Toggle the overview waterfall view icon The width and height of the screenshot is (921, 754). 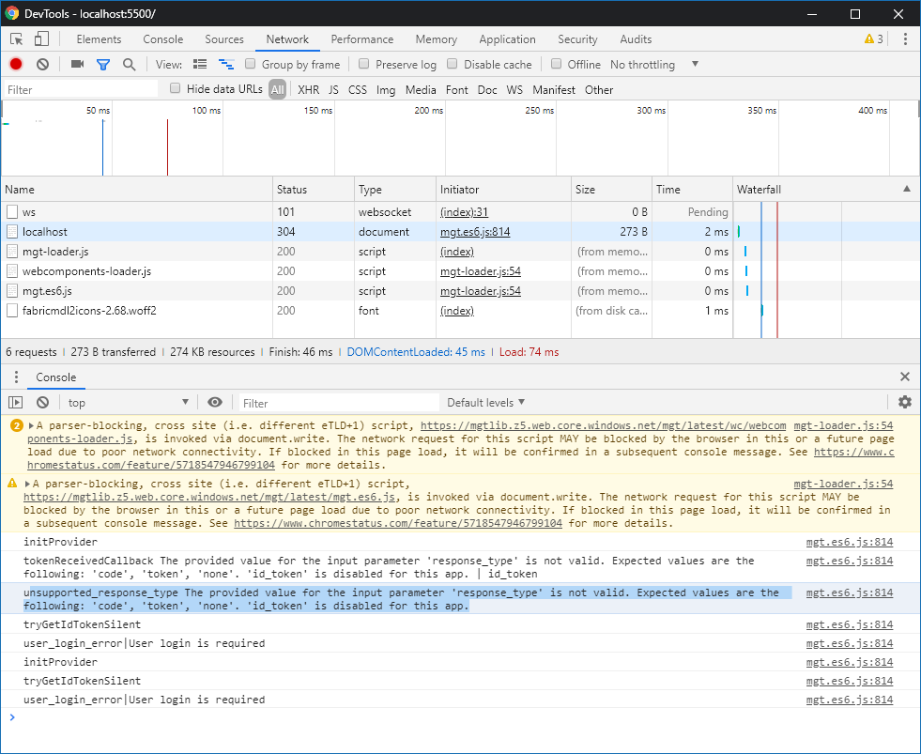click(225, 64)
